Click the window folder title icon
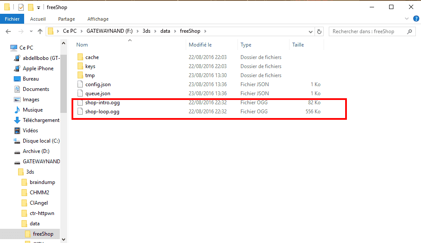The width and height of the screenshot is (421, 243). [x=7, y=7]
